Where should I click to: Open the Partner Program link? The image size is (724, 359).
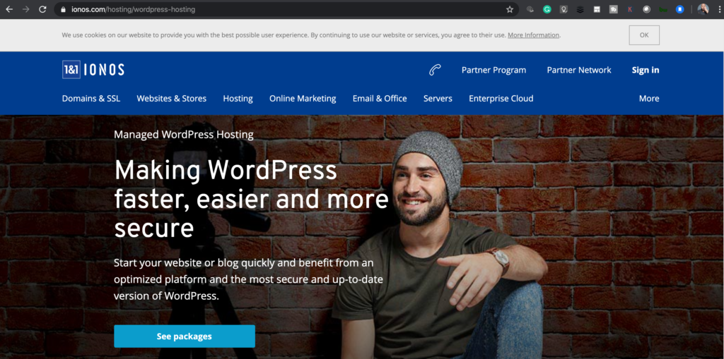[x=494, y=70]
